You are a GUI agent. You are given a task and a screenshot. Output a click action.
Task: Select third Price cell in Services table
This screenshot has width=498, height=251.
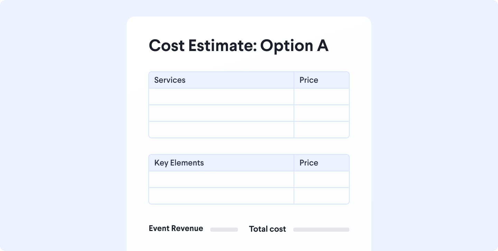click(x=321, y=130)
